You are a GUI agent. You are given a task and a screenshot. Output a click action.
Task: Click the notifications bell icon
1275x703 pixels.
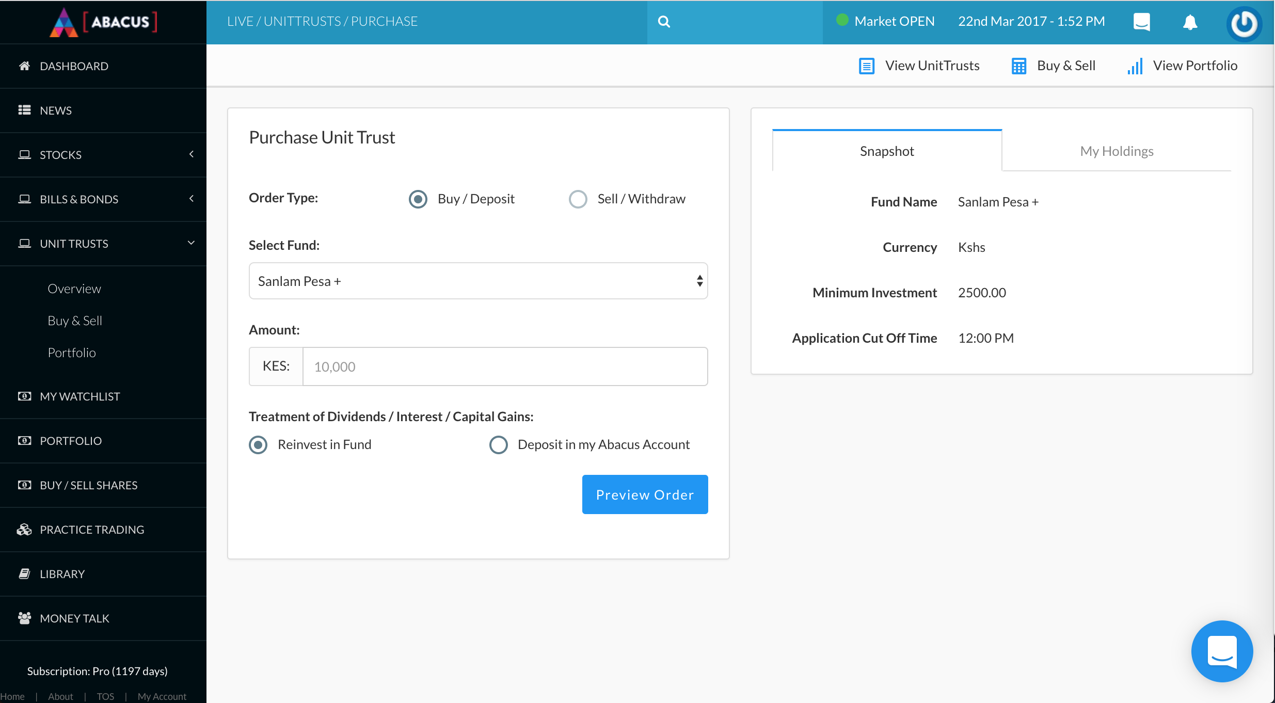(1189, 22)
